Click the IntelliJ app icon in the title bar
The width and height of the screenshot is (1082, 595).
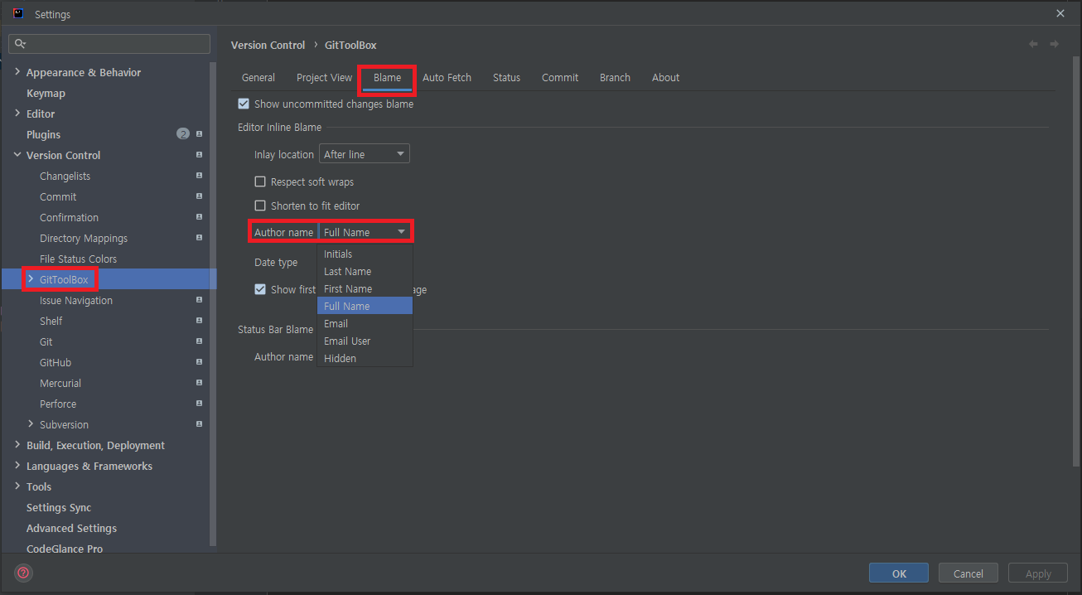tap(18, 13)
